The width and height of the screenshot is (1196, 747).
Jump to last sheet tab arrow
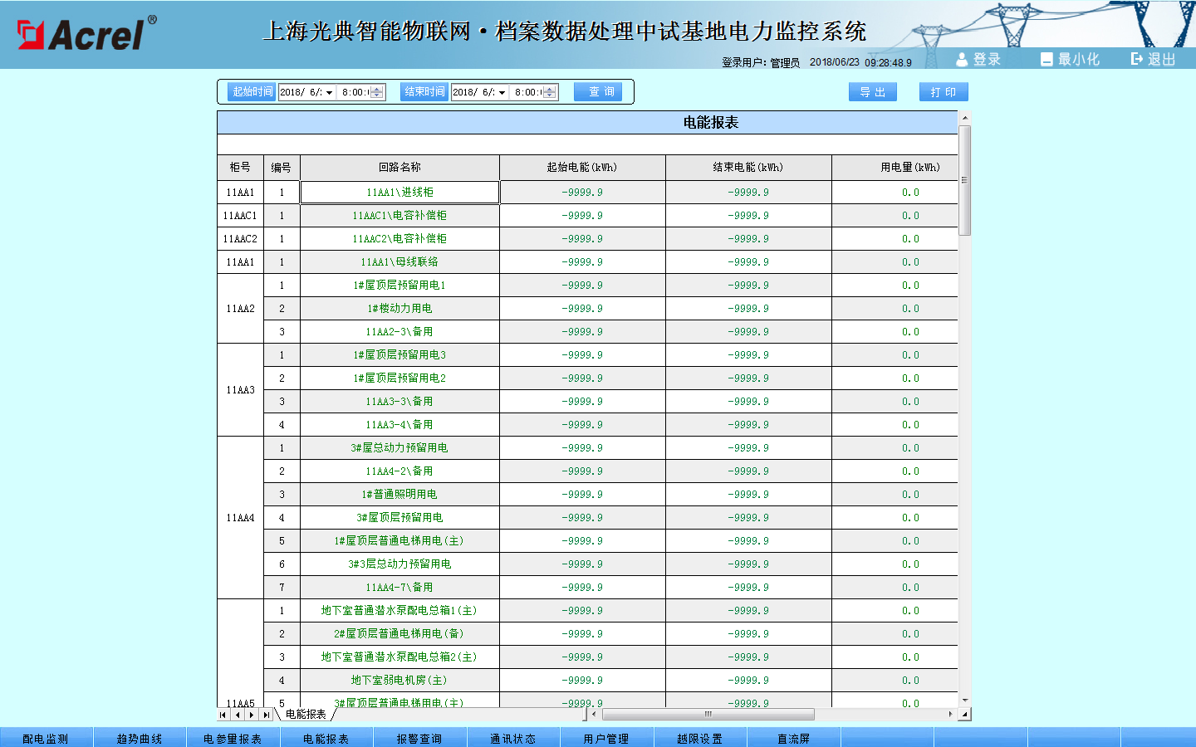[266, 715]
